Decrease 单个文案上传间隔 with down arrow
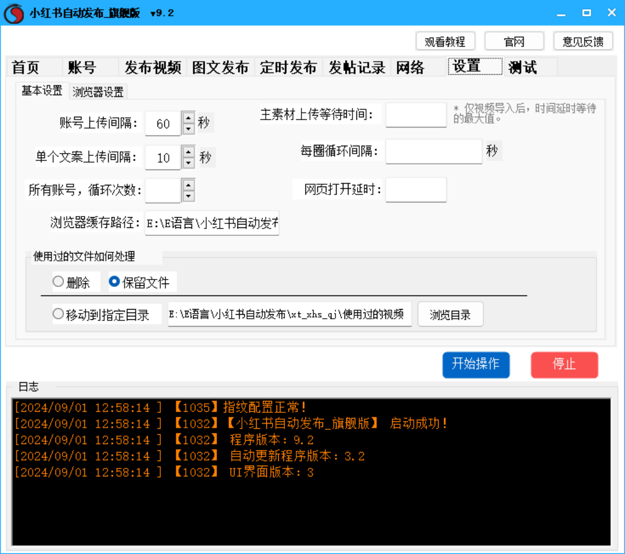 (189, 163)
